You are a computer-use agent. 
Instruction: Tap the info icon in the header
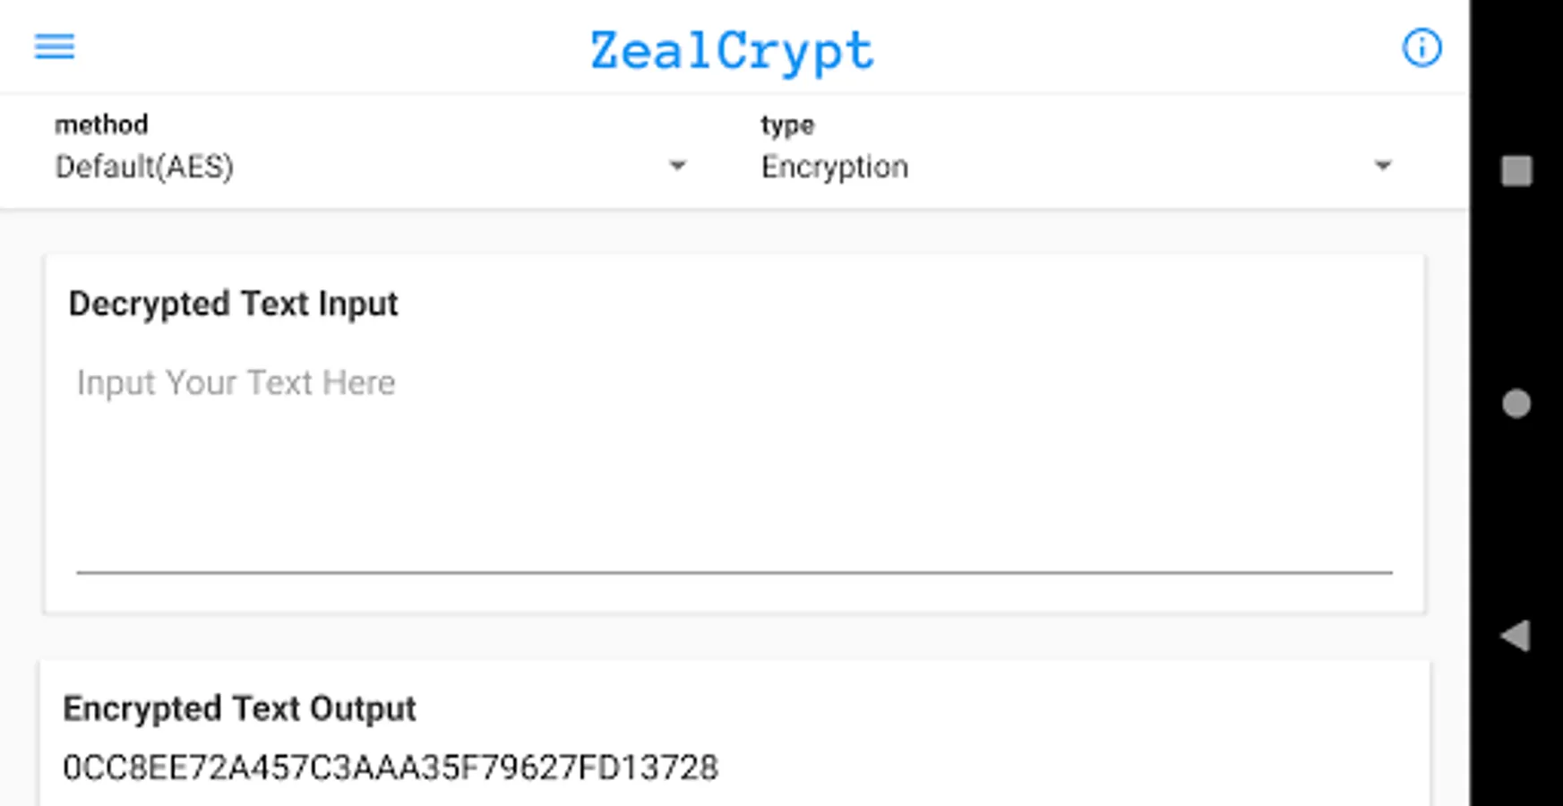pos(1421,47)
